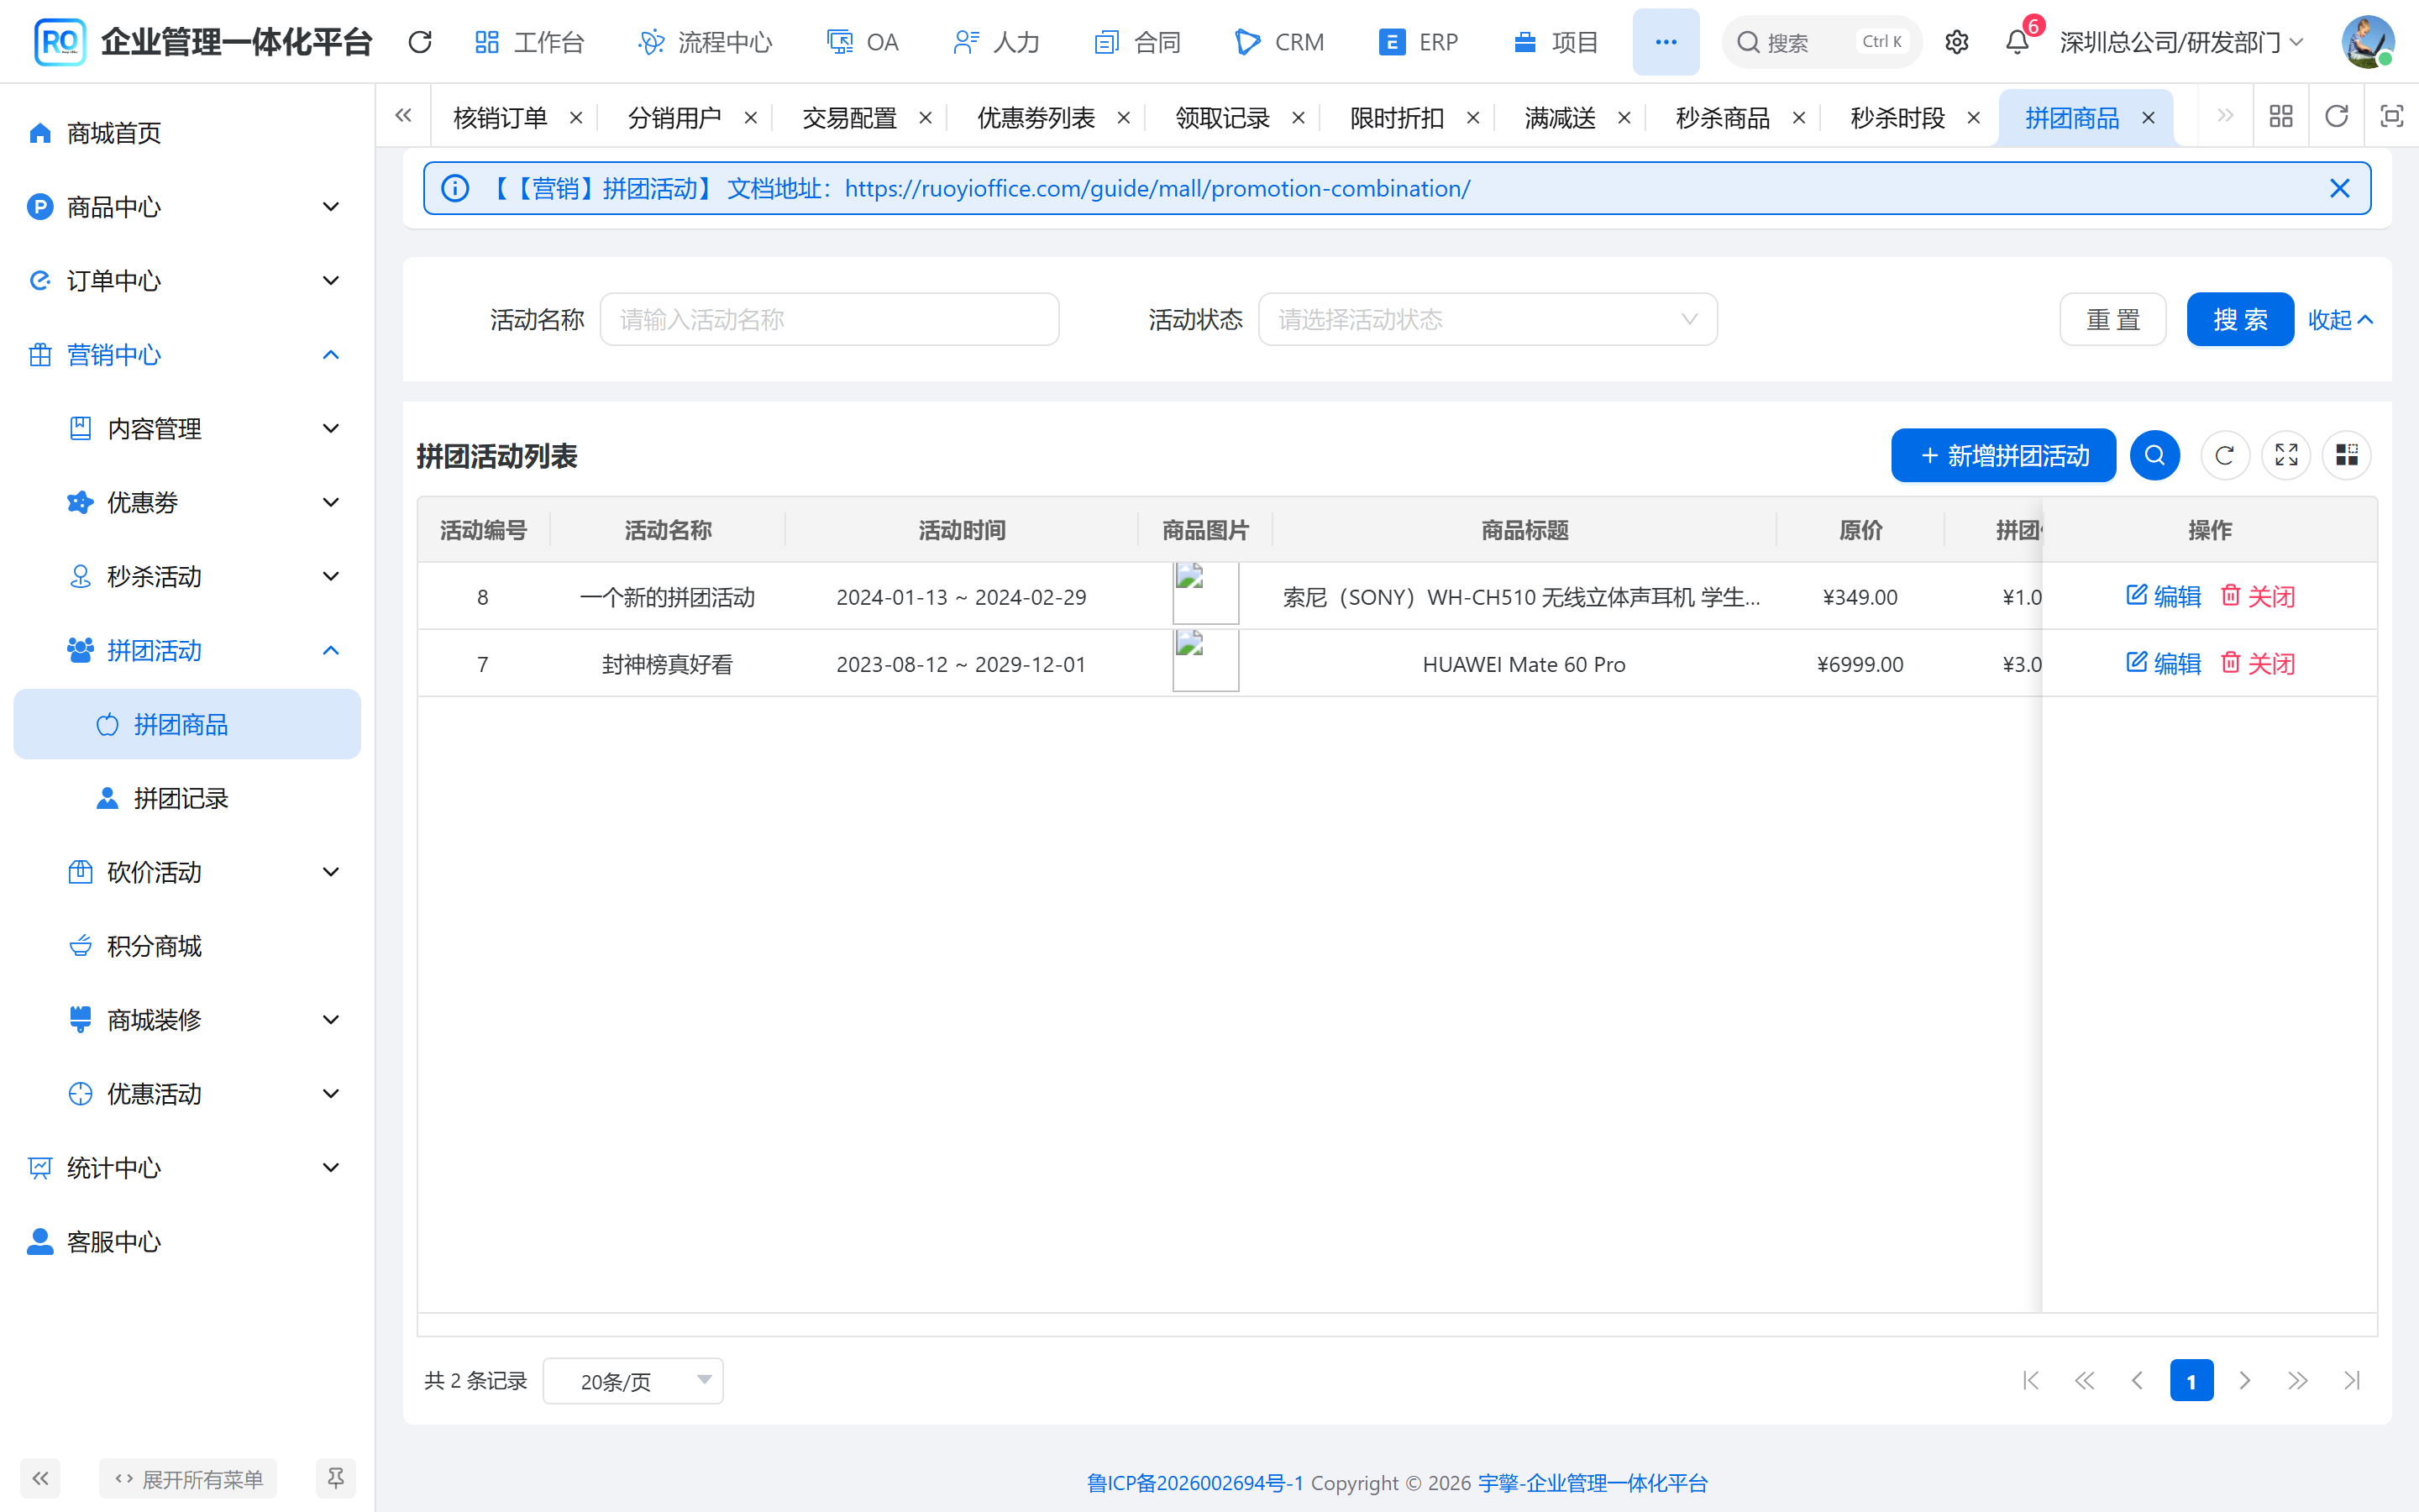
Task: Expand the 商品中心 sidebar menu
Action: 187,207
